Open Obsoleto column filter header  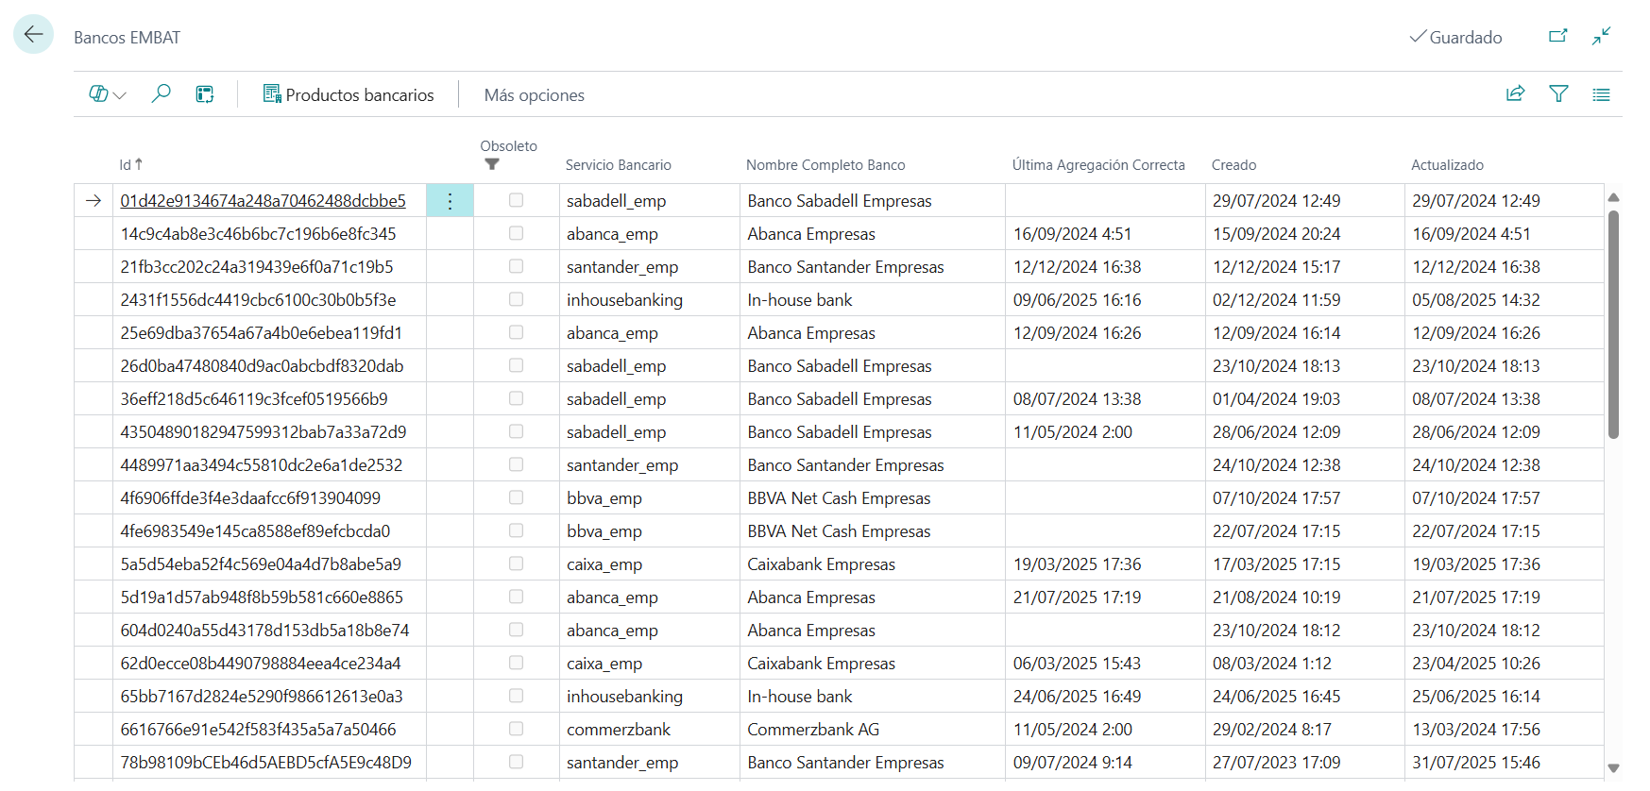[508, 155]
